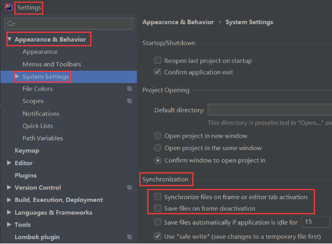
Task: Select Languages & Frameworks label
Action: (x=53, y=213)
